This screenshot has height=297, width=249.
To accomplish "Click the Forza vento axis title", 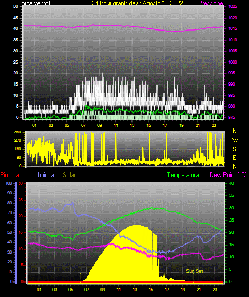I will point(34,3).
